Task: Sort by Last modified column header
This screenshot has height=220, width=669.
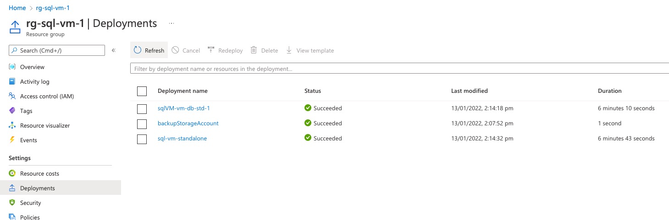Action: [470, 91]
